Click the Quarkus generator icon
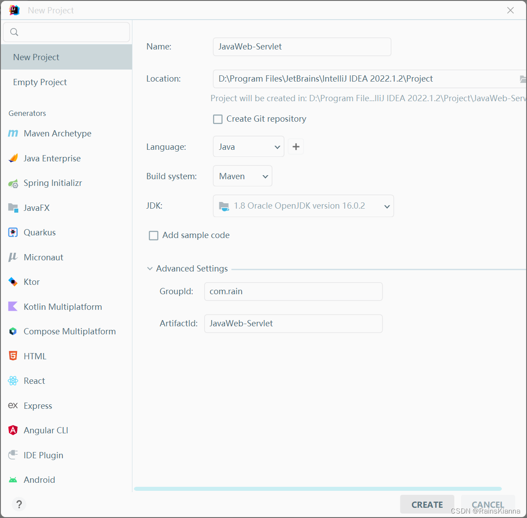 pos(13,232)
